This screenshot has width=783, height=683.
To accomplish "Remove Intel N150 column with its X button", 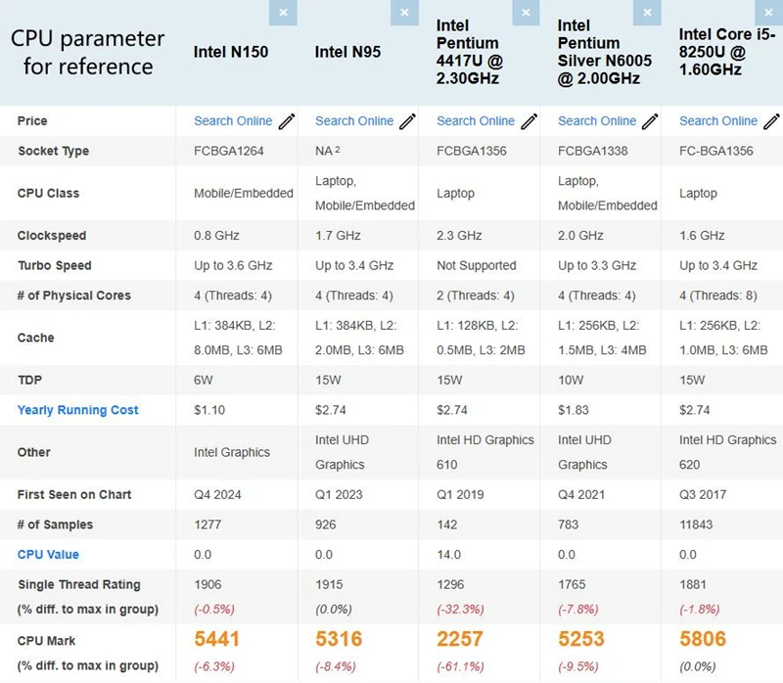I will pyautogui.click(x=283, y=12).
